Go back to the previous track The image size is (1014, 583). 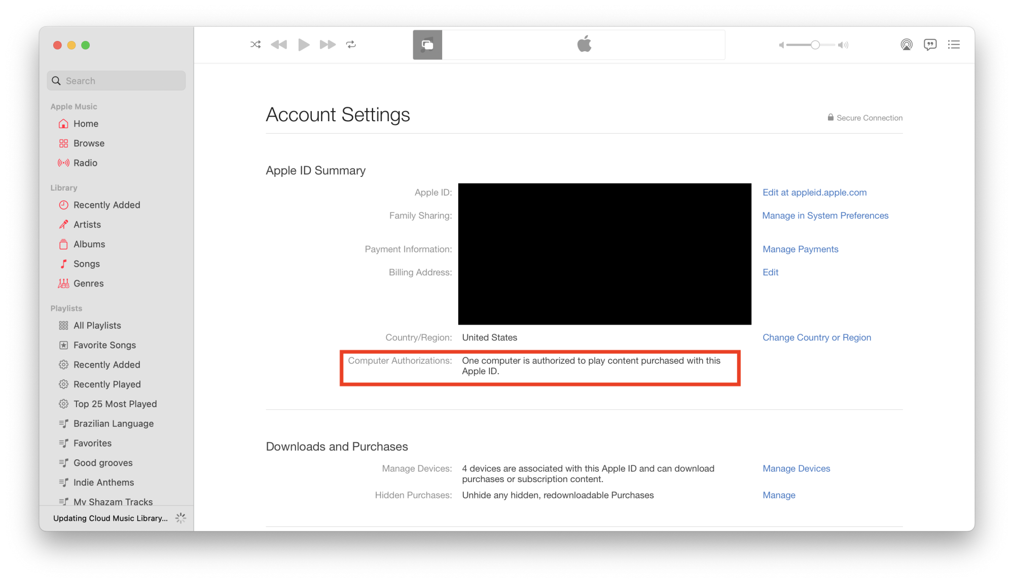(x=279, y=45)
